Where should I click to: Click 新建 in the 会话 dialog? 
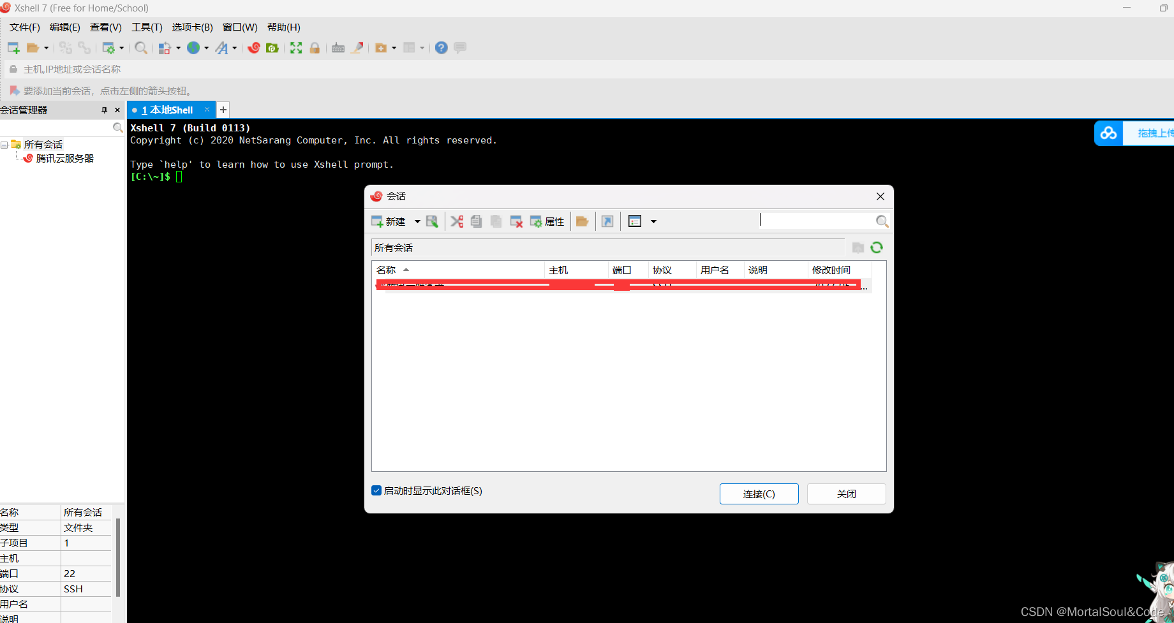click(389, 221)
